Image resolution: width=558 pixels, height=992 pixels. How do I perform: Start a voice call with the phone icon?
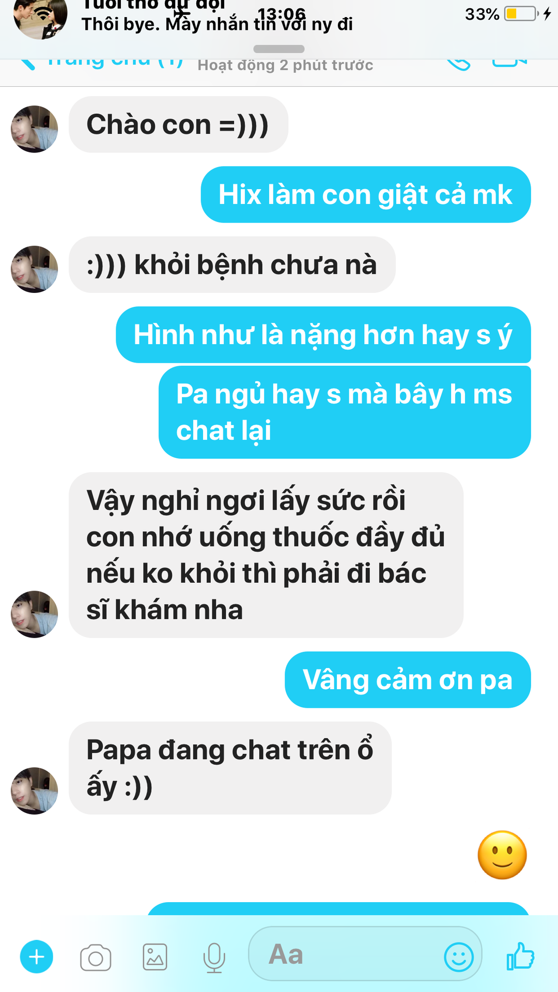(459, 64)
